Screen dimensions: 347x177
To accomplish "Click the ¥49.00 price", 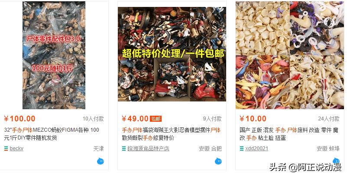I will click(x=135, y=119).
